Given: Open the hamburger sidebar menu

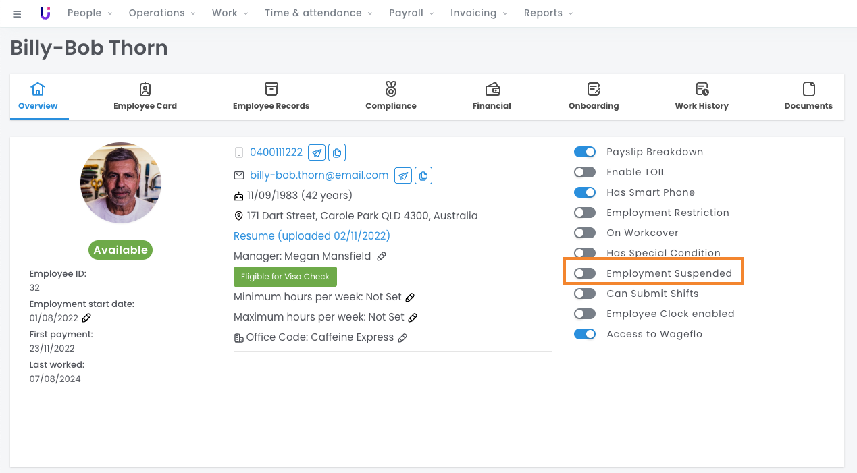Looking at the screenshot, I should (17, 14).
